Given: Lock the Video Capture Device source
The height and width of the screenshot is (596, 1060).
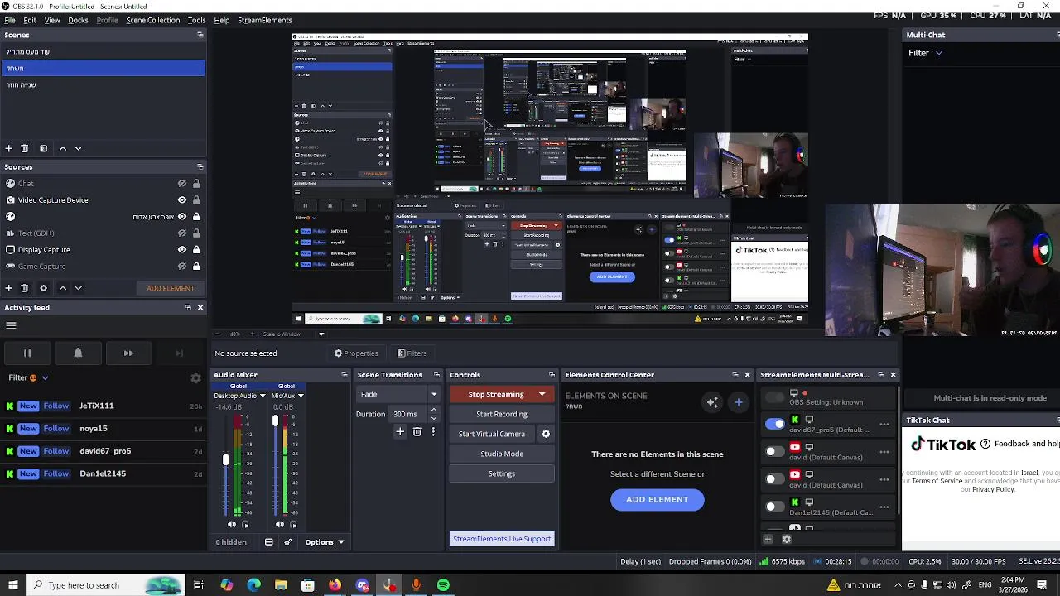Looking at the screenshot, I should [196, 200].
